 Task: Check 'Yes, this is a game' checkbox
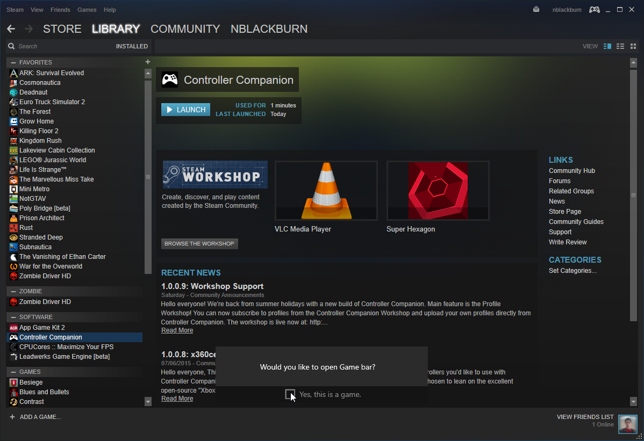[290, 394]
